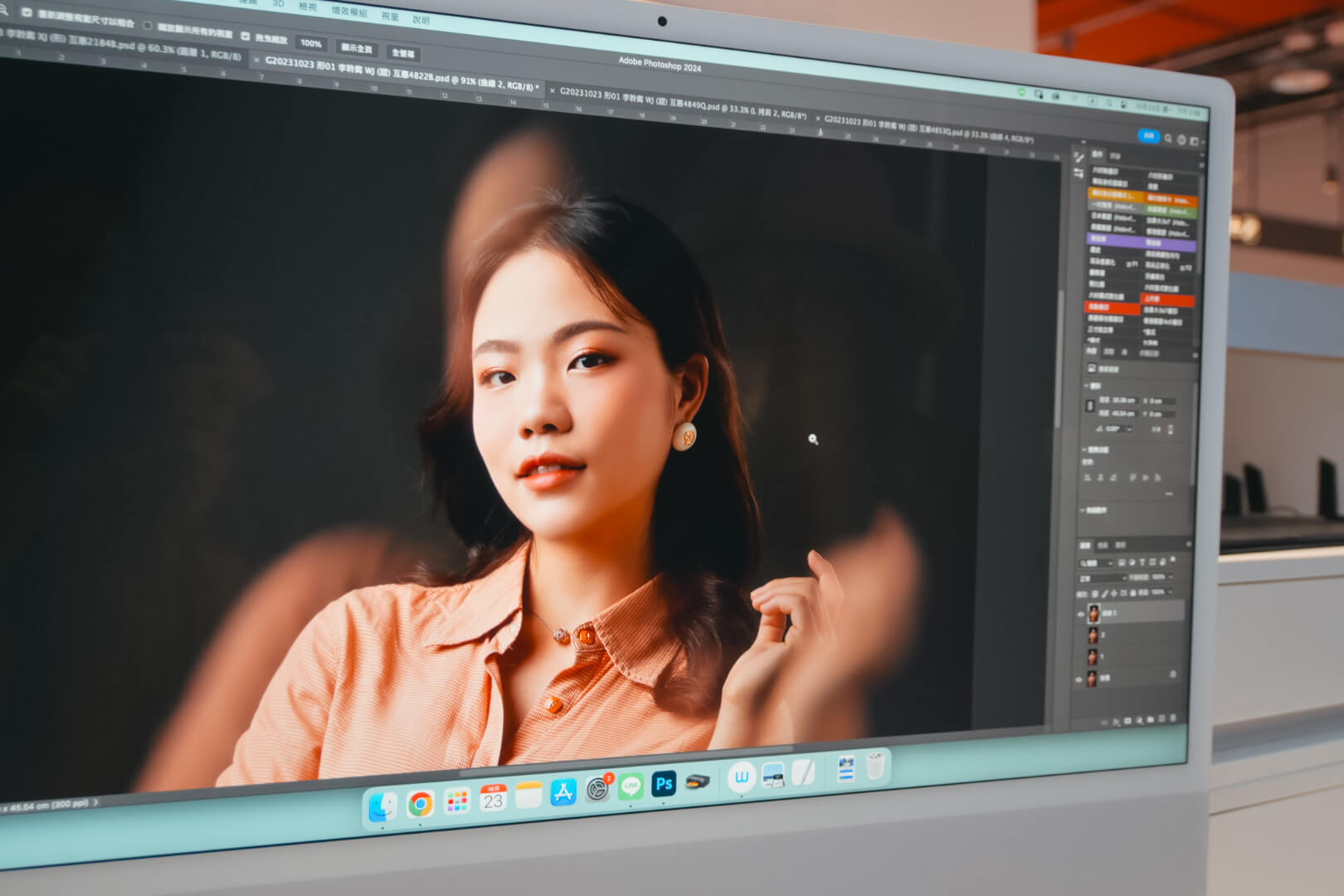
Task: Enable the unchecked middle options bar checkbox
Action: pos(148,26)
